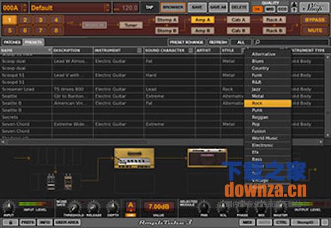Image resolution: width=331 pixels, height=228 pixels.
Task: Set quality to MID
Action: point(270,9)
